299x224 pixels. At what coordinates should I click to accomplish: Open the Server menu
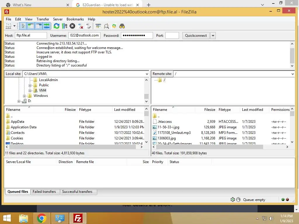pyautogui.click(x=58, y=19)
